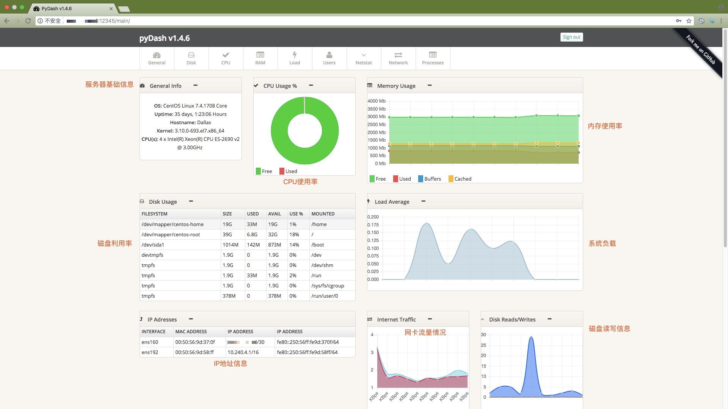Viewport: 728px width, 409px height.
Task: Click the site info insecure icon
Action: tap(40, 21)
